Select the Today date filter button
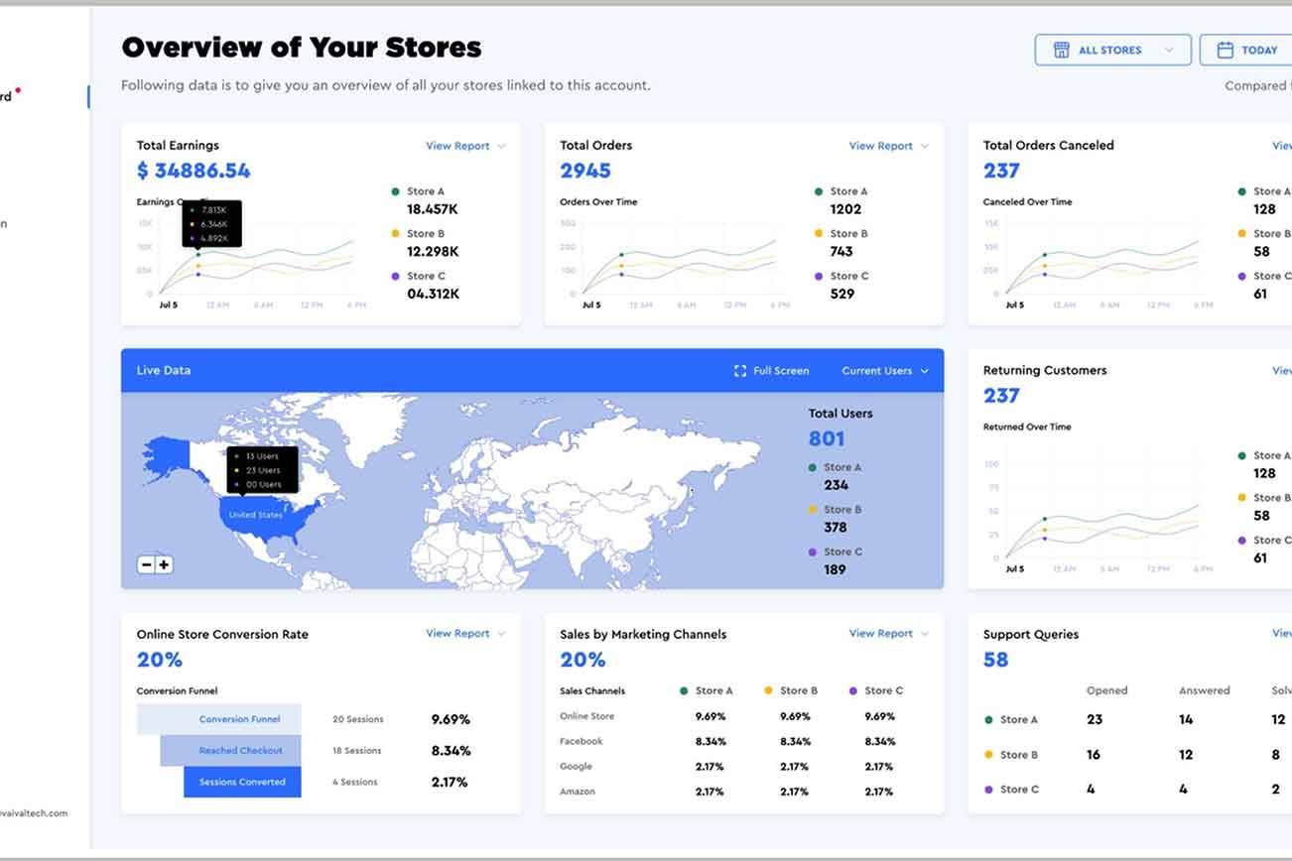This screenshot has height=861, width=1292. pyautogui.click(x=1247, y=51)
